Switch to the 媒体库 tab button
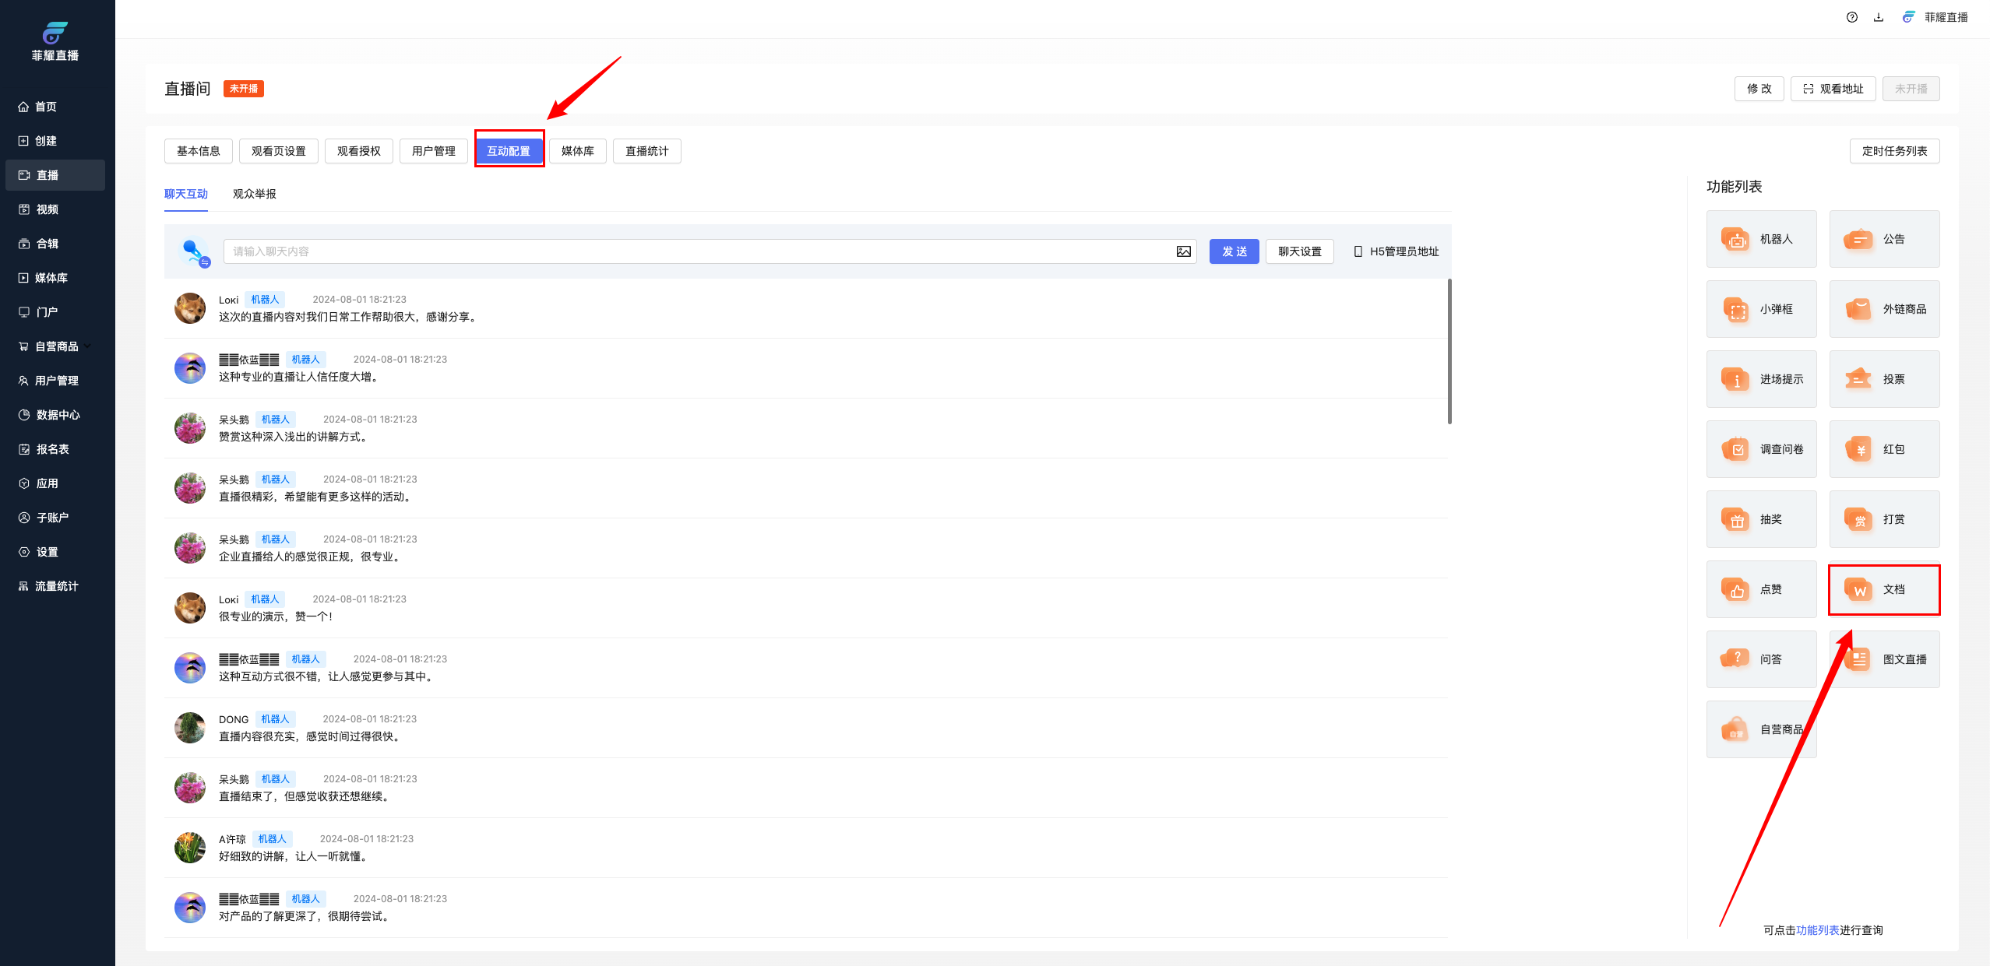The width and height of the screenshot is (1990, 966). tap(577, 151)
